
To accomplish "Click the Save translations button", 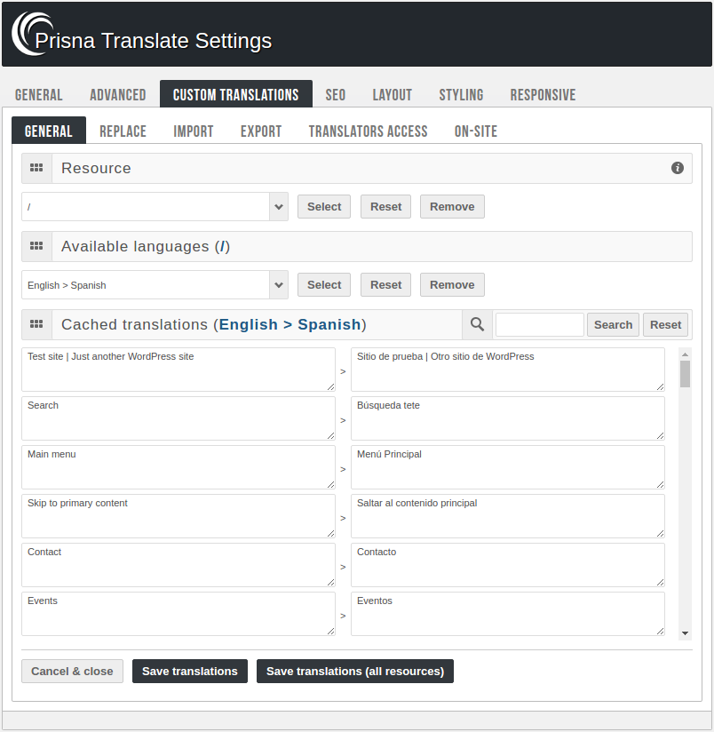I will click(x=189, y=671).
